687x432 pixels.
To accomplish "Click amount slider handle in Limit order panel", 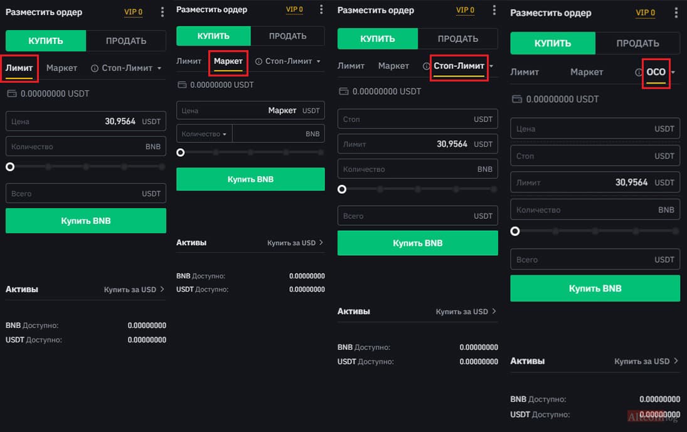I will [10, 167].
